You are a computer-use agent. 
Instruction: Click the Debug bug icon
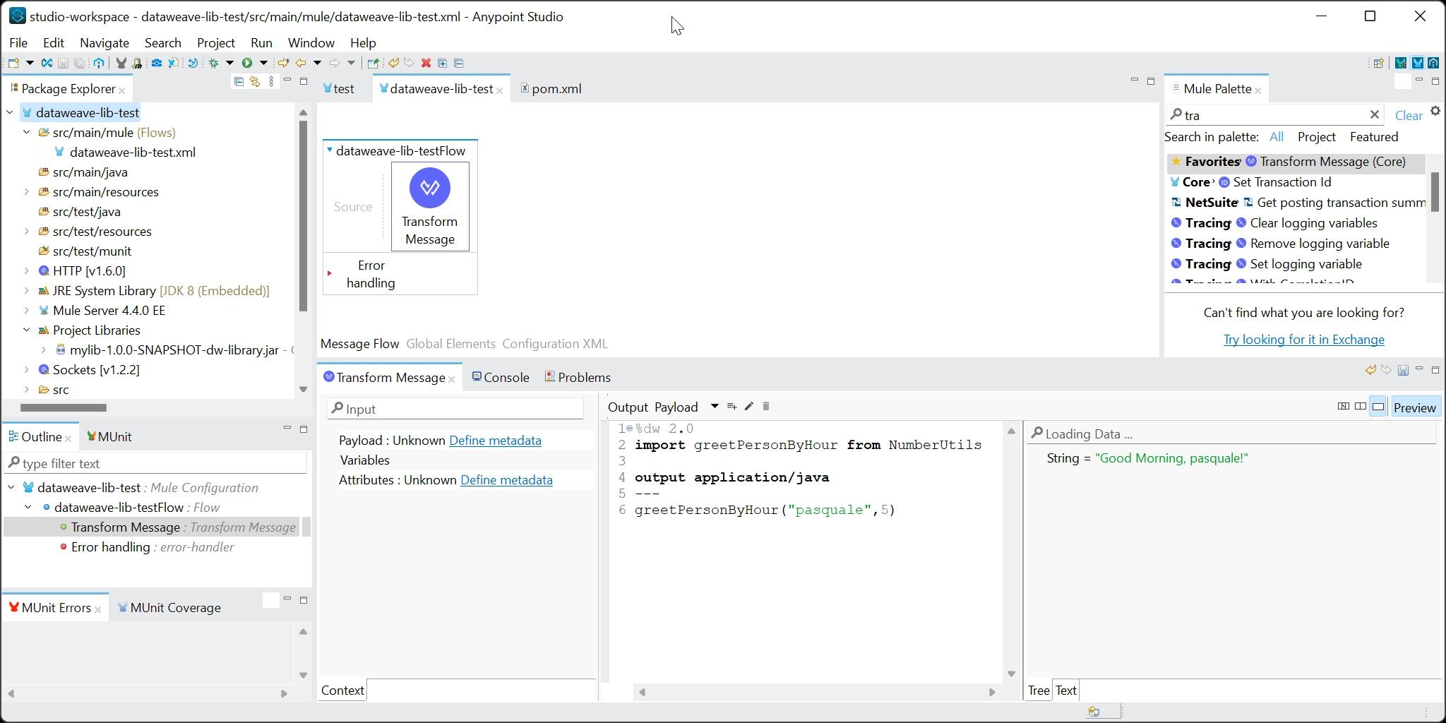pyautogui.click(x=214, y=63)
